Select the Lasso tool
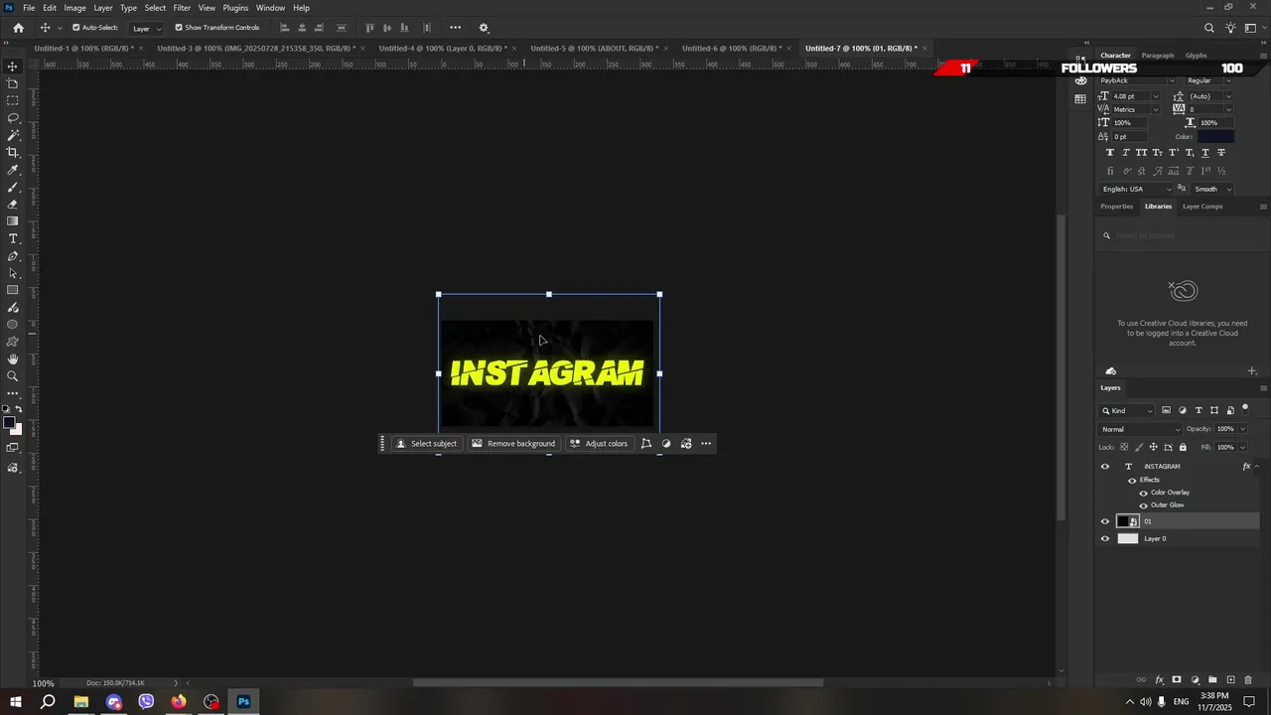 point(13,118)
